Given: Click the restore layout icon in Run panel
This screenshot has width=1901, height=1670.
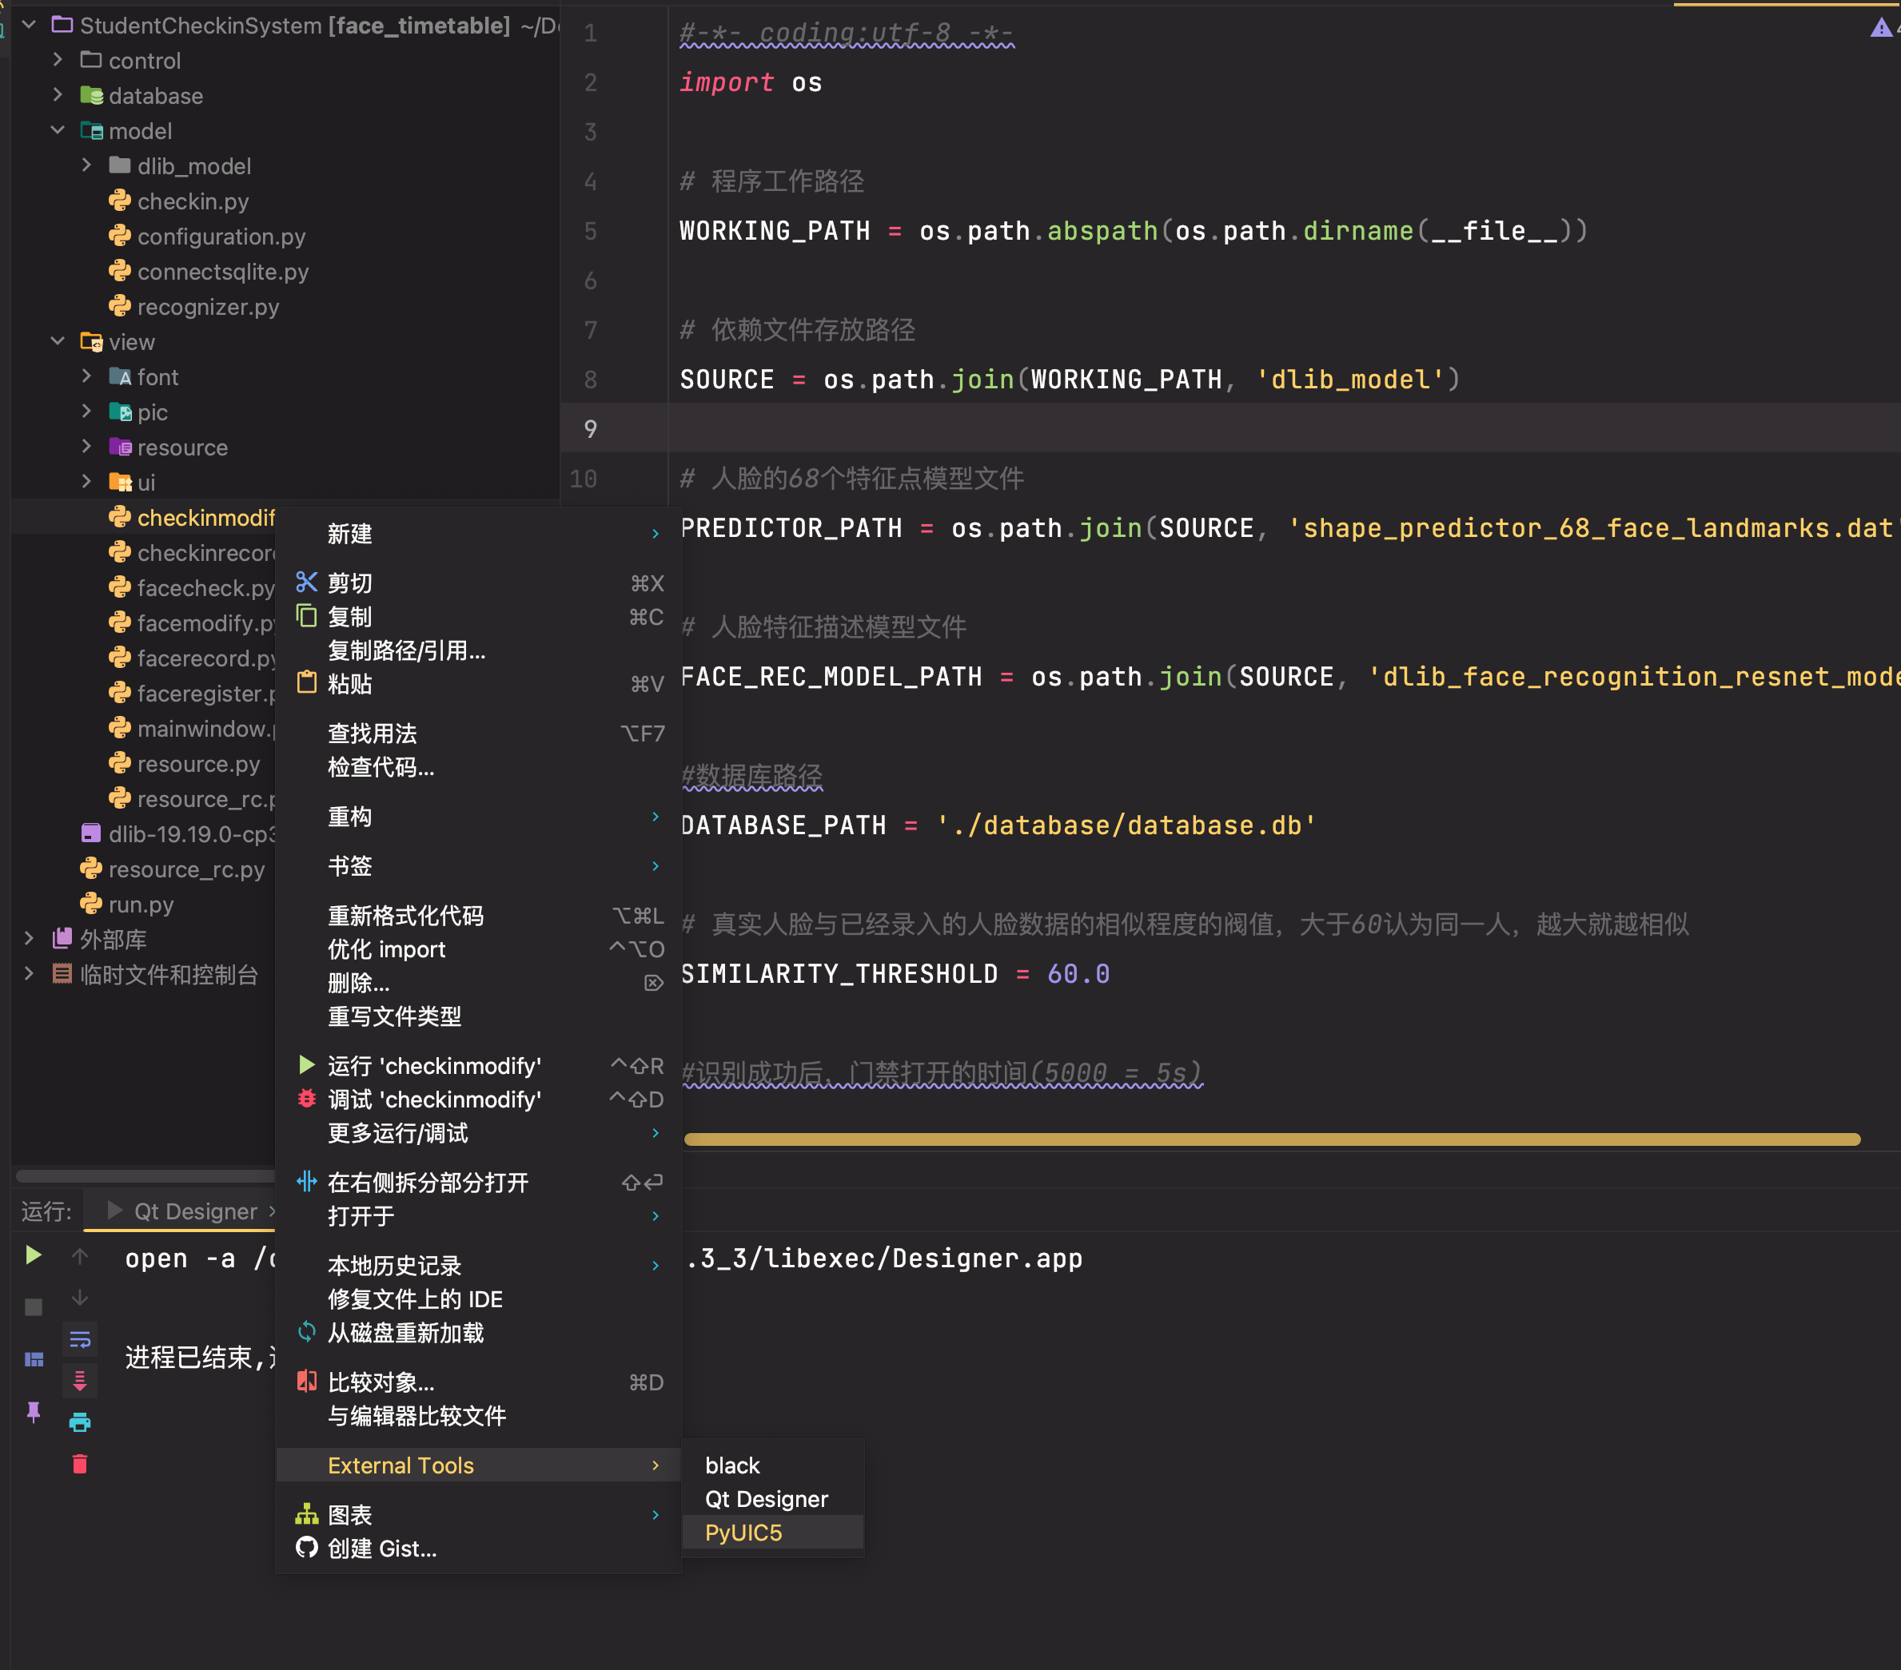Looking at the screenshot, I should (x=34, y=1359).
